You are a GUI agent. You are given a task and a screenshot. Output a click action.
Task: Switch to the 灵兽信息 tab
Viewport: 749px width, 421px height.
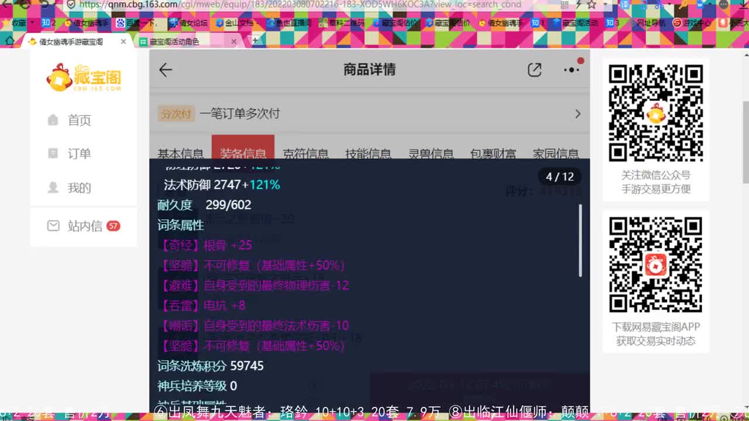(431, 154)
